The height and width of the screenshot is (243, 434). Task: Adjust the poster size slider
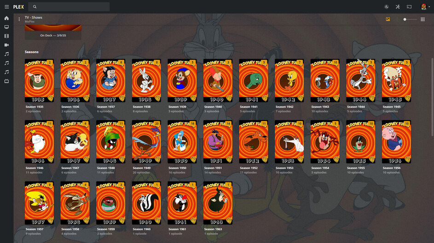pos(410,19)
